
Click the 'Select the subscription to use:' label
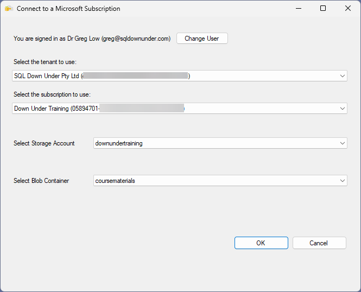point(52,94)
